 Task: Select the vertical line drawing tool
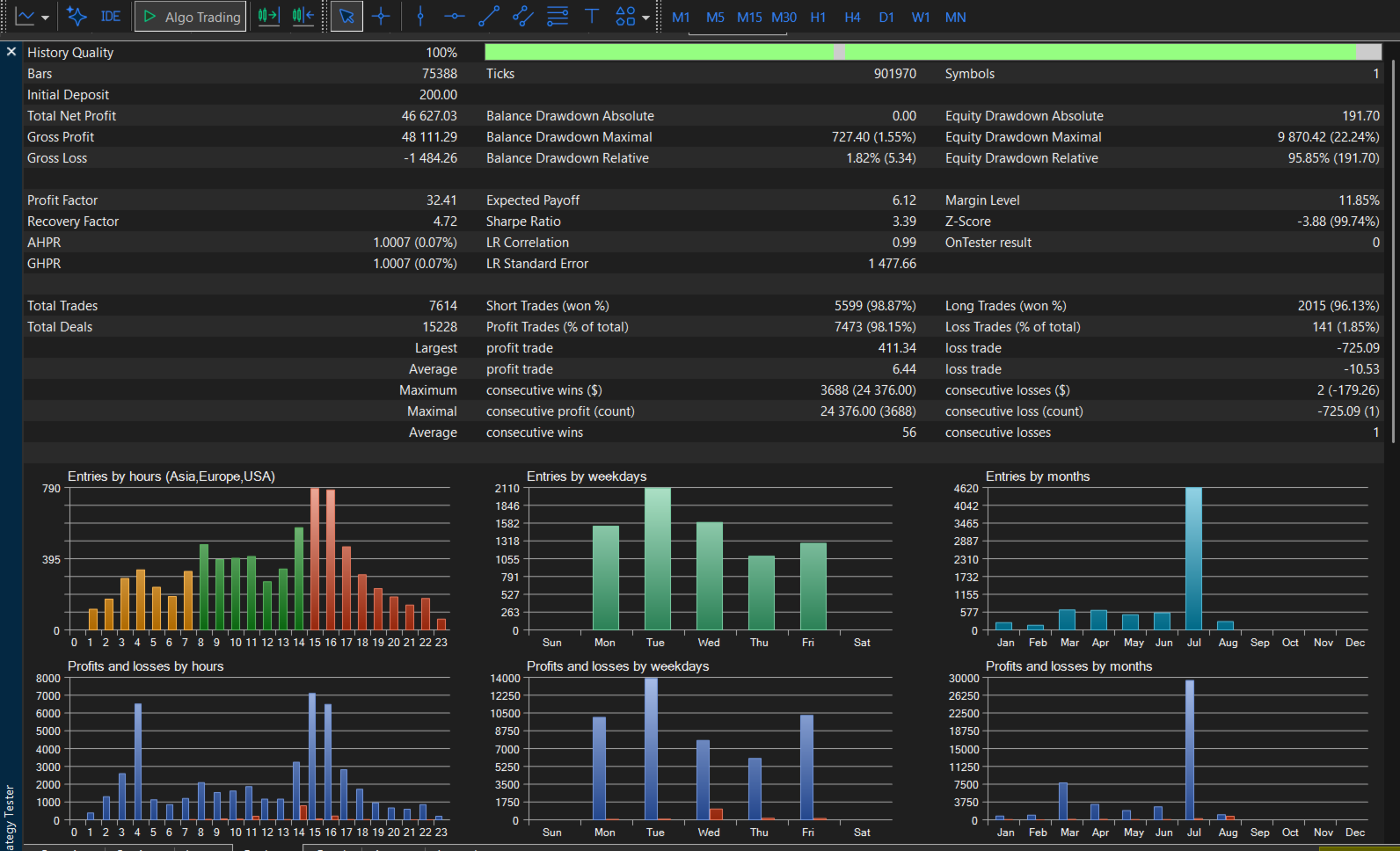tap(420, 17)
